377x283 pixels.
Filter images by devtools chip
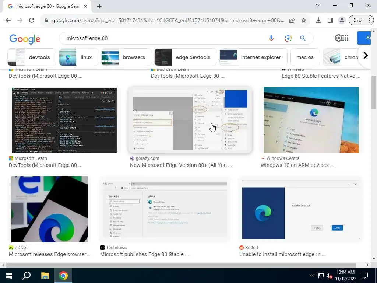pyautogui.click(x=32, y=57)
